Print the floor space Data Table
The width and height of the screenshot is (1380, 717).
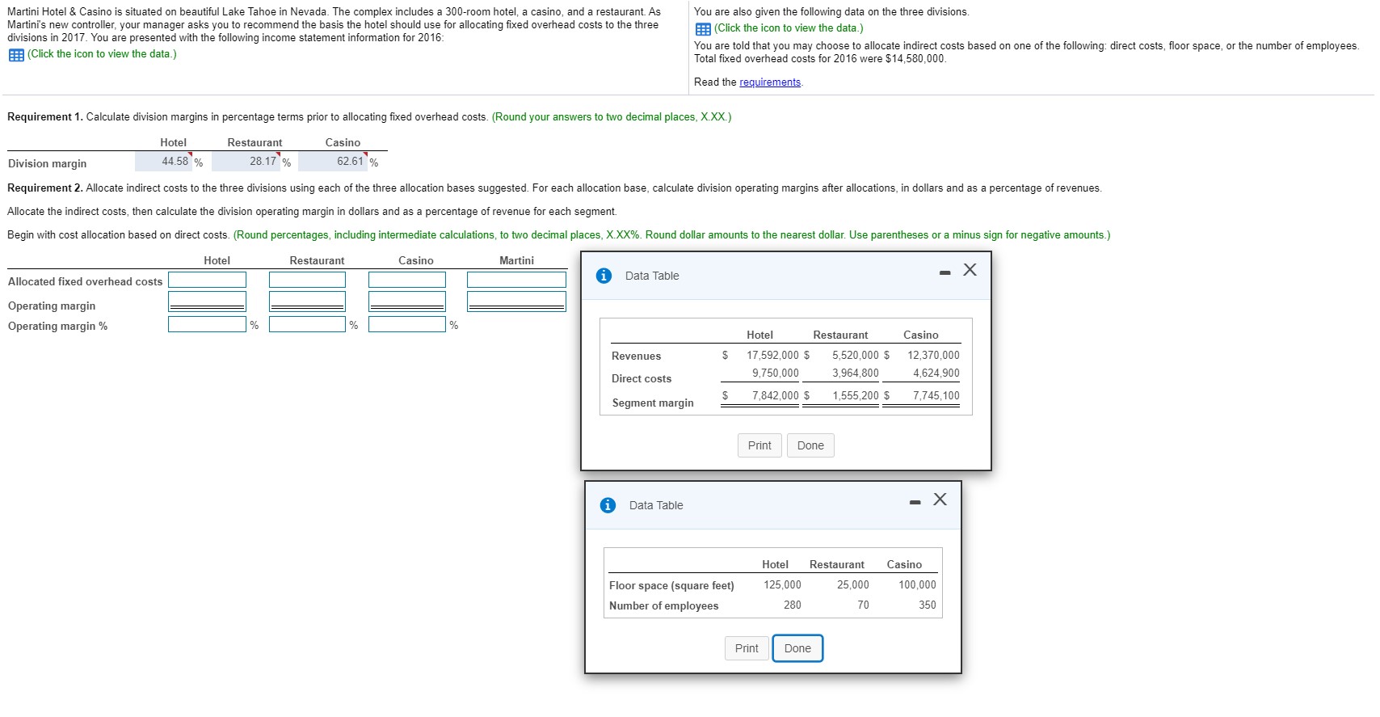(x=747, y=648)
